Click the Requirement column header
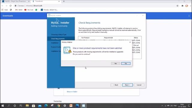192x108 pixels. (108, 38)
